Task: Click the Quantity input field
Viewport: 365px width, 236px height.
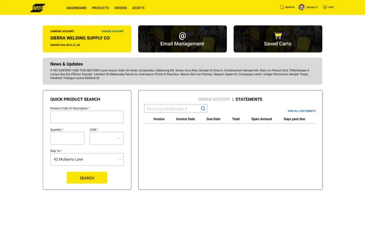Action: click(67, 138)
